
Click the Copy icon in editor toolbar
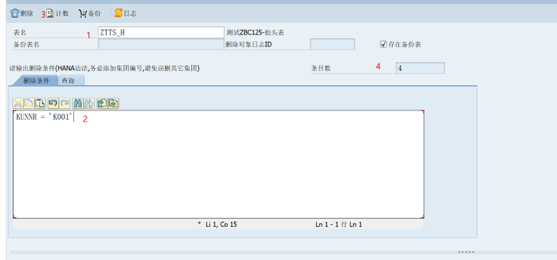coord(28,104)
